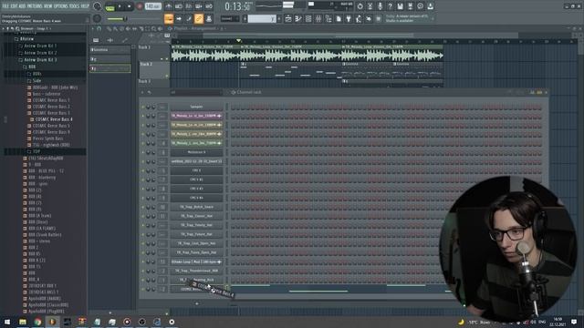
Task: Open the audio editor icon
Action: click(370, 6)
